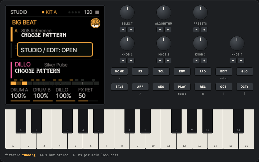Shift octave down with OCT-
The image size is (259, 162).
(x=224, y=87)
